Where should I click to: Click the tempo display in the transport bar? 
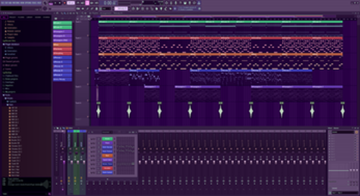click(x=71, y=3)
